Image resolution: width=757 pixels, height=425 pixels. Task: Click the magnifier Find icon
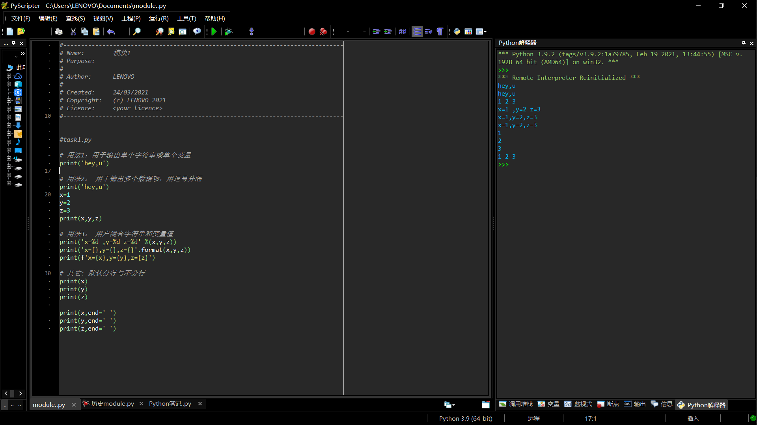[x=137, y=32]
